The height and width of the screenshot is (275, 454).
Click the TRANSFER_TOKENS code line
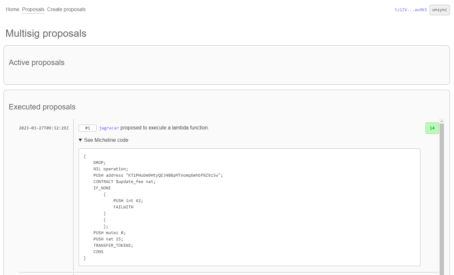tap(113, 246)
